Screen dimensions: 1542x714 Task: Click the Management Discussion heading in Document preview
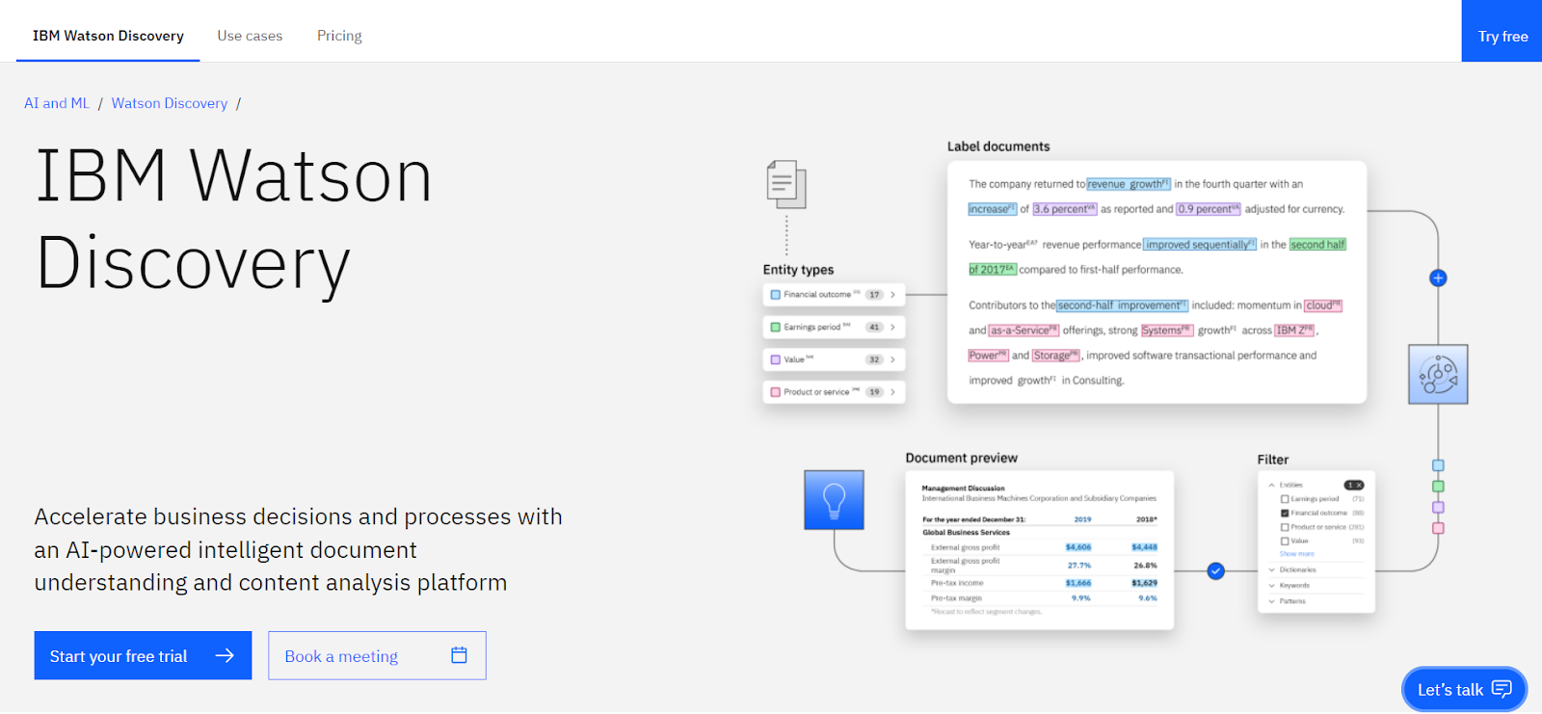tap(963, 489)
